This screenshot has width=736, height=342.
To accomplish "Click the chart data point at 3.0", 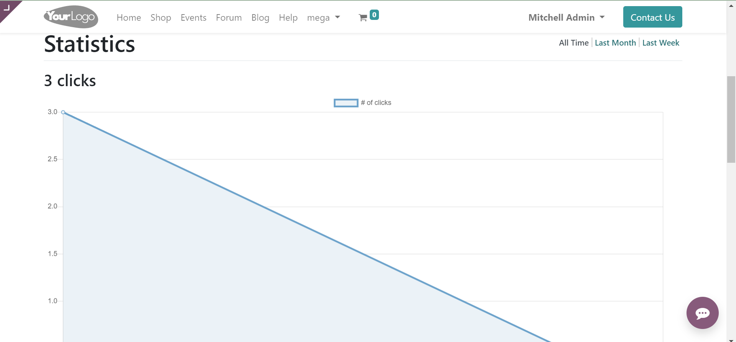I will (63, 112).
